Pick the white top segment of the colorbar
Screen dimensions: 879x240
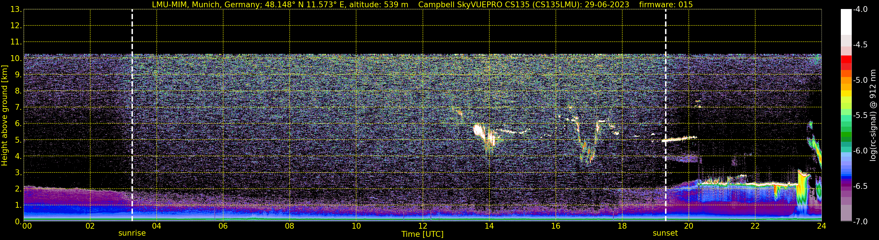tap(846, 22)
